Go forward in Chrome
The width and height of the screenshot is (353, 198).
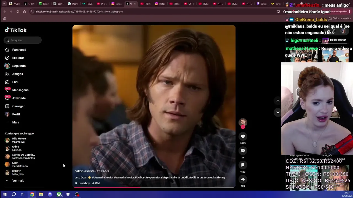pos(11,12)
